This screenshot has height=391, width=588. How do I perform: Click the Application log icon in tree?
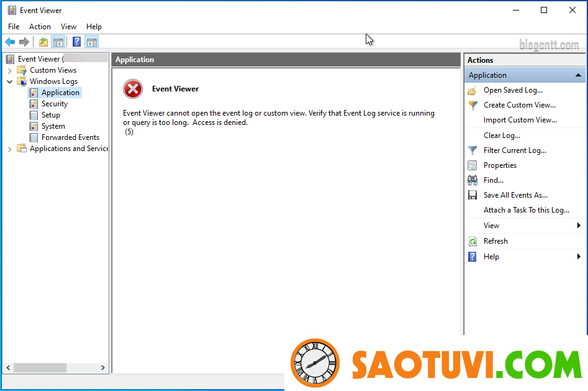34,93
